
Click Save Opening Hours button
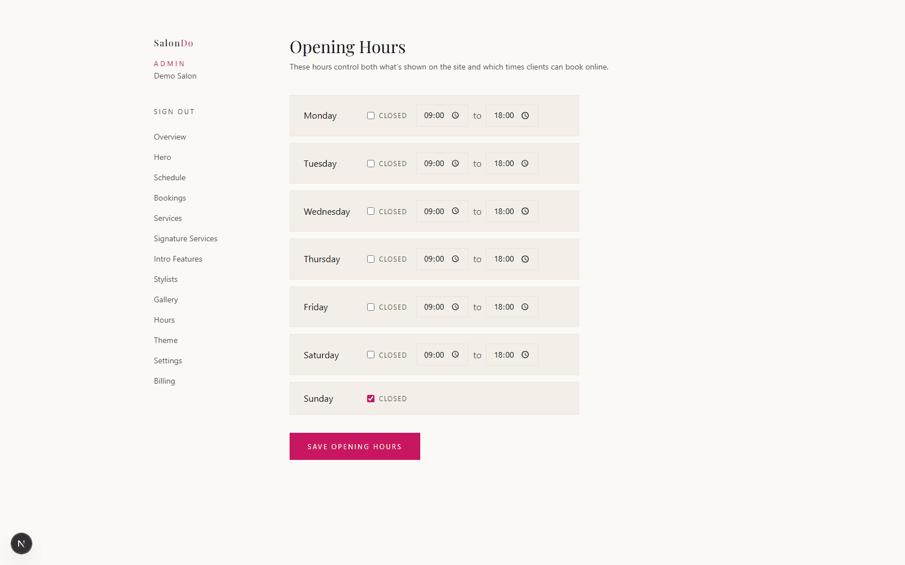[355, 446]
